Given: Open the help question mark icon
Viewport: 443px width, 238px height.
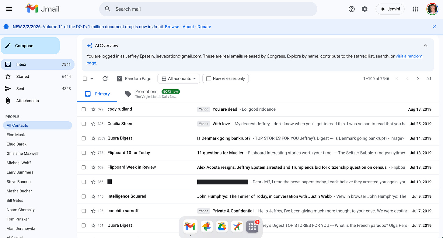Looking at the screenshot, I should pyautogui.click(x=352, y=9).
